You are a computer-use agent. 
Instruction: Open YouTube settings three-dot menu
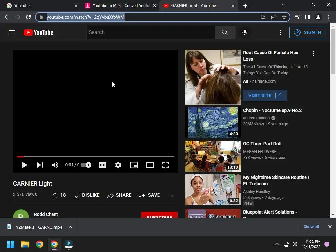[280, 32]
